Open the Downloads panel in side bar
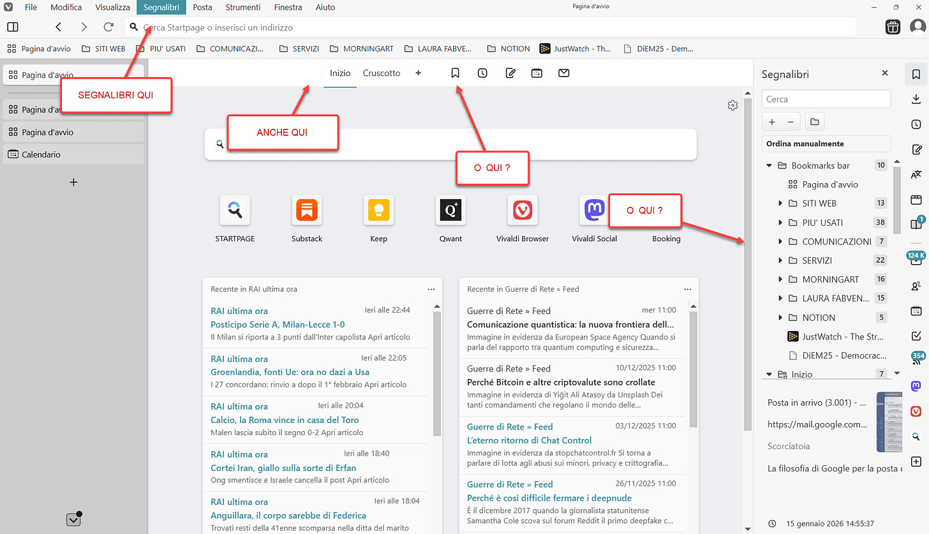The image size is (929, 534). [916, 99]
